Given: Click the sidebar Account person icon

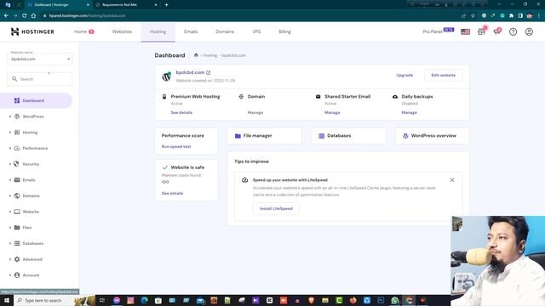Looking at the screenshot, I should pos(17,275).
